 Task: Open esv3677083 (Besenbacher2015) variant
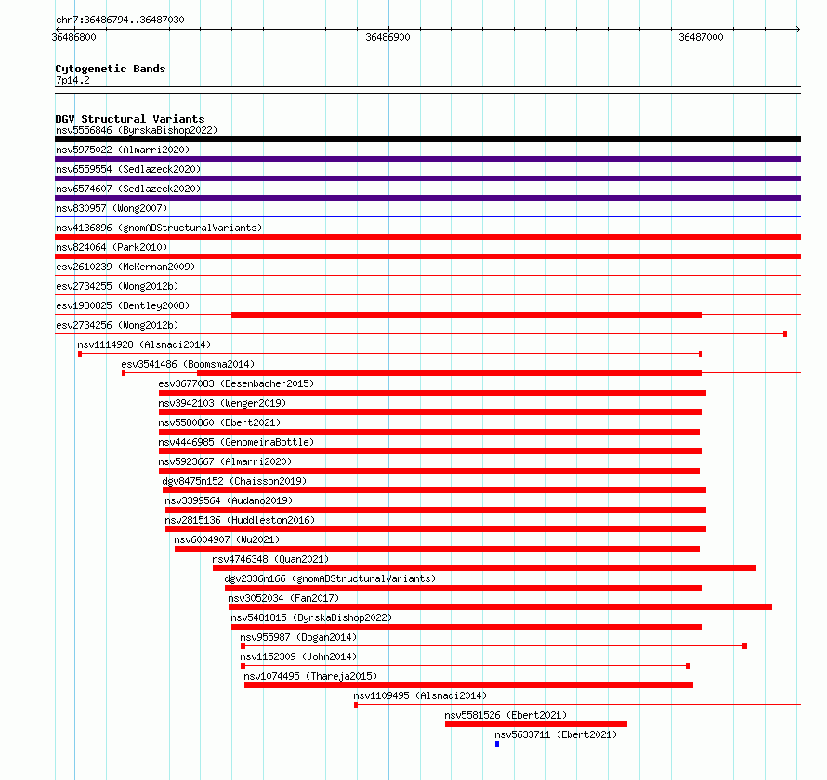pos(236,383)
